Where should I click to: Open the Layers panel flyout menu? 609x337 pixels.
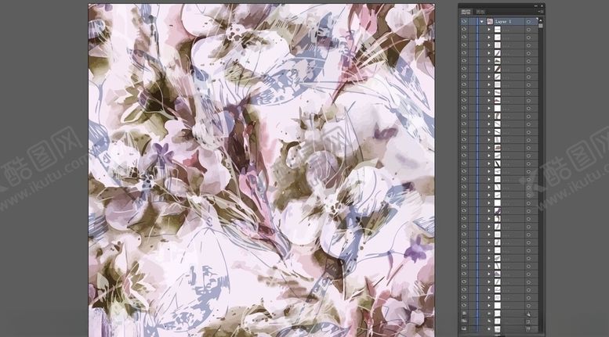[540, 13]
